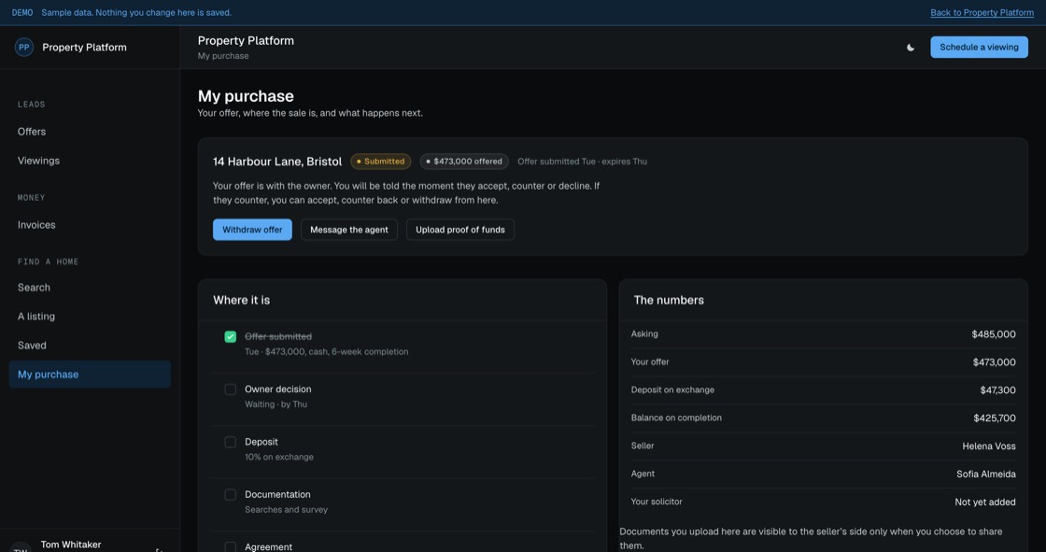Click Tom Whitaker's user name
Screen dimensions: 1046x552
[71, 545]
